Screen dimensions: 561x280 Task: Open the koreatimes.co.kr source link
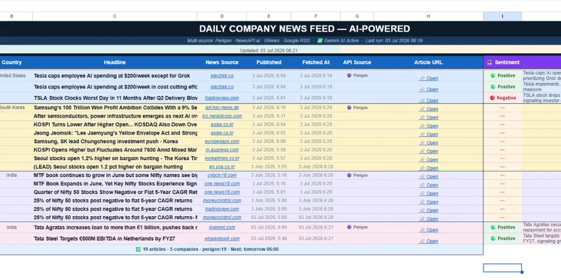[222, 158]
